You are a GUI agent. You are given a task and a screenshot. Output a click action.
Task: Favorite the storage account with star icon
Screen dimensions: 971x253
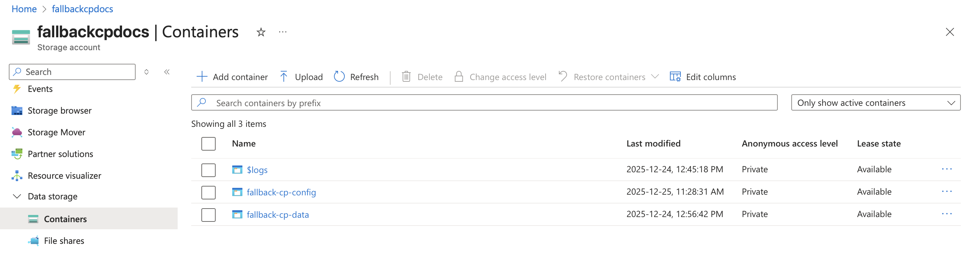click(261, 33)
